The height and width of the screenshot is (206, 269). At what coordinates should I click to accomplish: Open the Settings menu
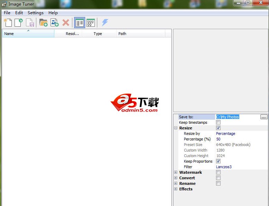(36, 13)
